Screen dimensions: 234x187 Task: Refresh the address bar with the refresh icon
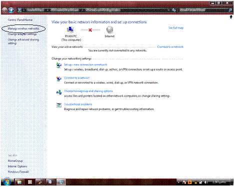click(x=174, y=10)
